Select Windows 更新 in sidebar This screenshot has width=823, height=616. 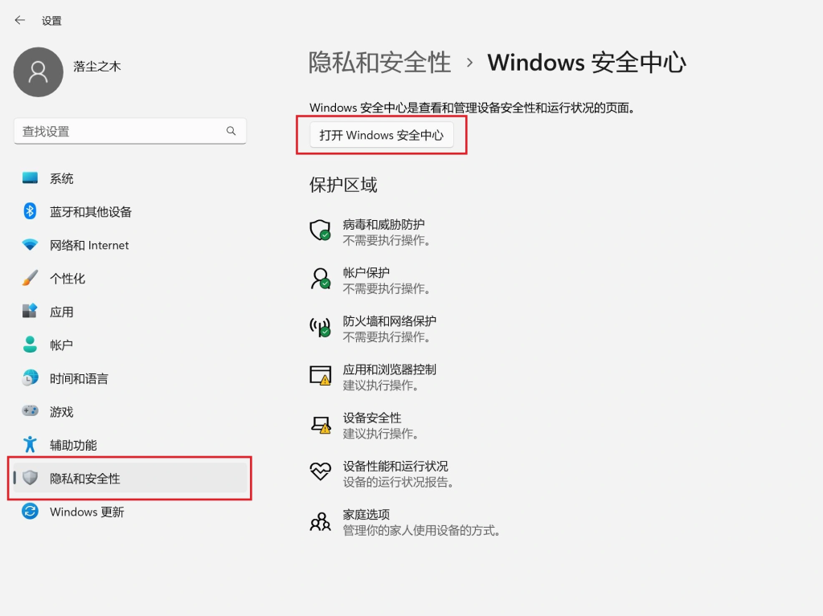click(x=129, y=512)
